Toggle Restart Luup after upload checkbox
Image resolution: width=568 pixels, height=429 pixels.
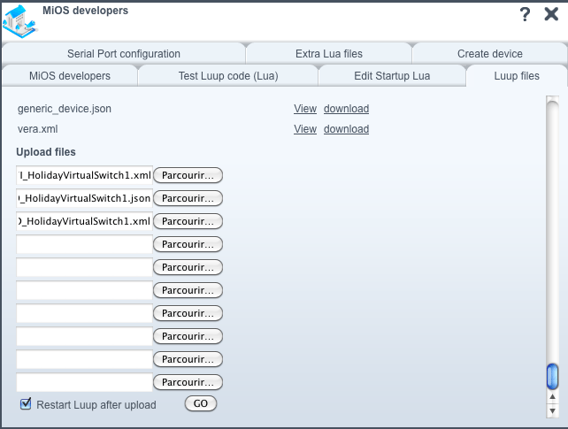click(26, 403)
